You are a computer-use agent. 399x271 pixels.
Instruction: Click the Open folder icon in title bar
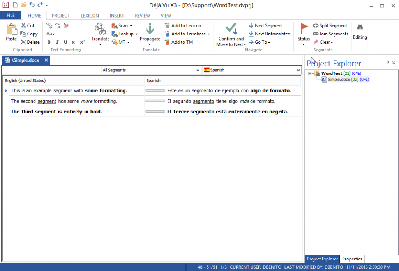pyautogui.click(x=23, y=5)
